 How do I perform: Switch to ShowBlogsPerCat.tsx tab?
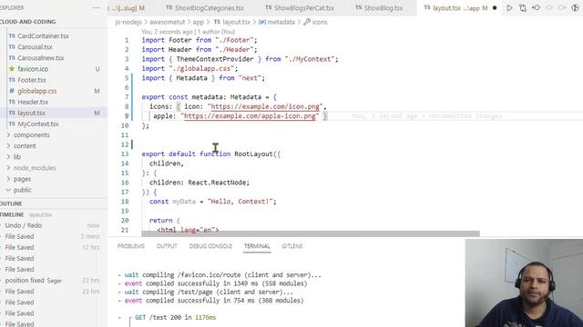(303, 8)
